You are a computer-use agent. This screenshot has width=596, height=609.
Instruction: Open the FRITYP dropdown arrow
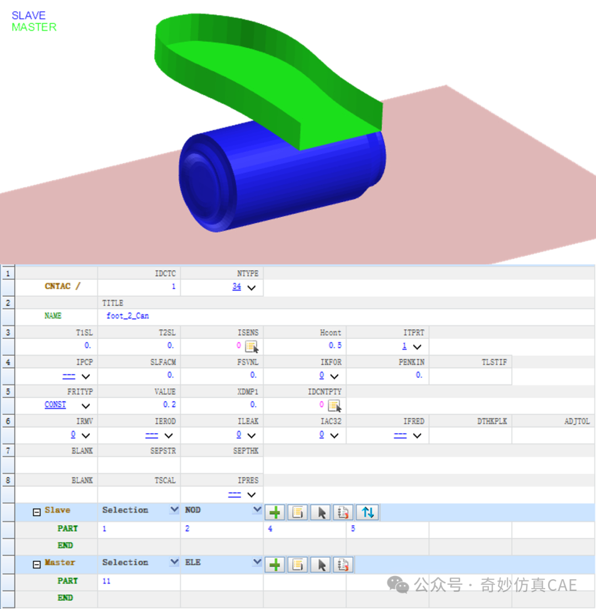[86, 406]
